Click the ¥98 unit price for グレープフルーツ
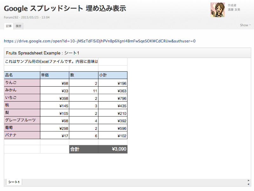This screenshot has height=191, width=254. [x=55, y=120]
